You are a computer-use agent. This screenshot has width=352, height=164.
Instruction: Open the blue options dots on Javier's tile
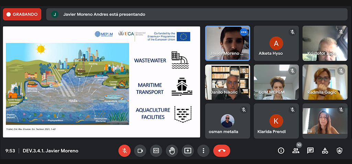(x=244, y=32)
